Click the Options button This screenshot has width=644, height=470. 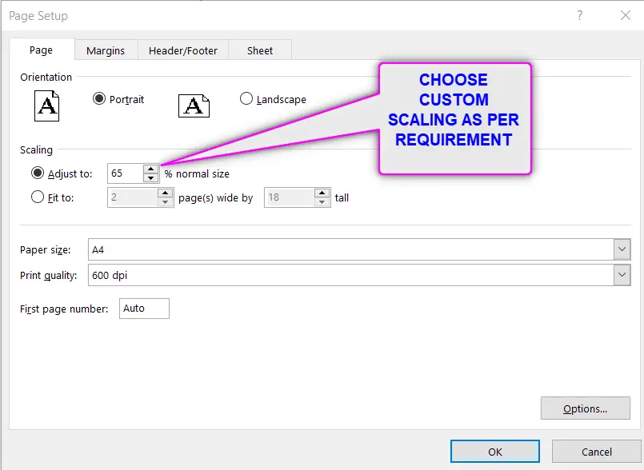click(586, 408)
